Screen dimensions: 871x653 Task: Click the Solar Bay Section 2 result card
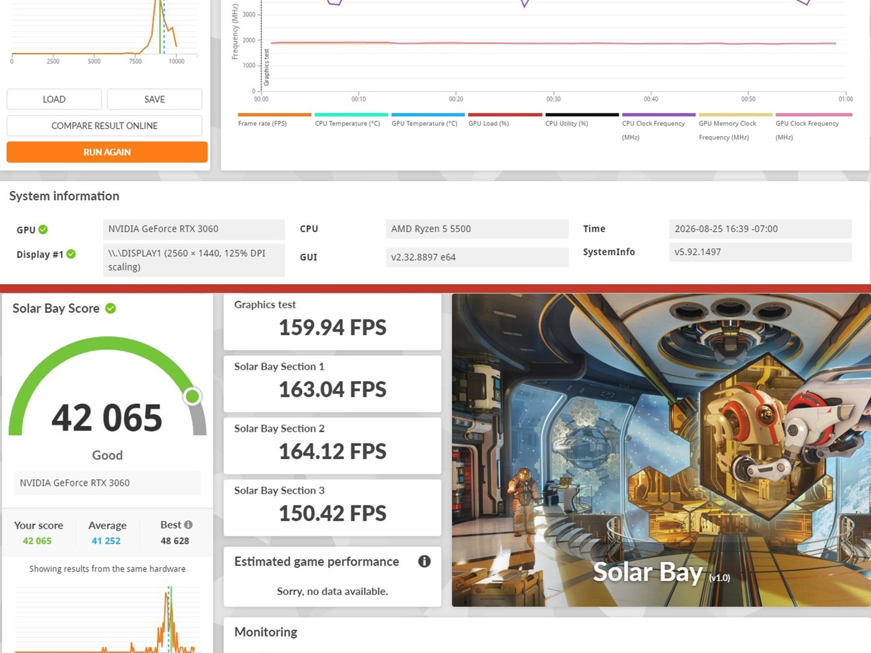(x=333, y=446)
